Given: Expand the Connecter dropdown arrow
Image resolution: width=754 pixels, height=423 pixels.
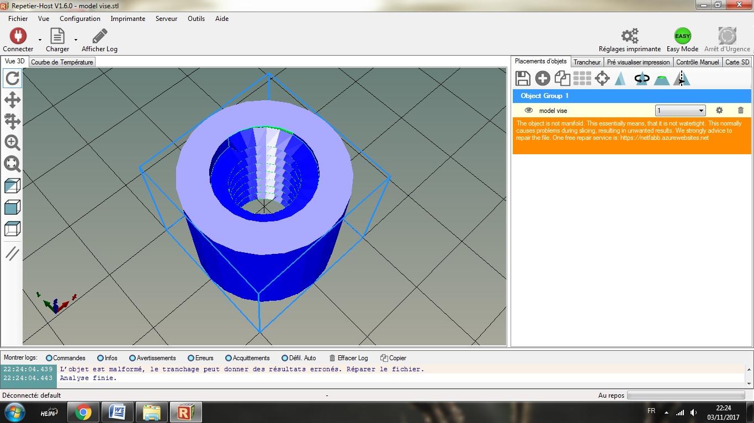Looking at the screenshot, I should point(40,40).
